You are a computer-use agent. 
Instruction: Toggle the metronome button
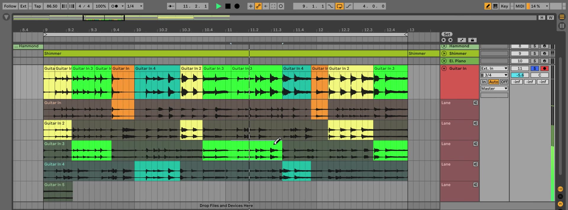114,6
